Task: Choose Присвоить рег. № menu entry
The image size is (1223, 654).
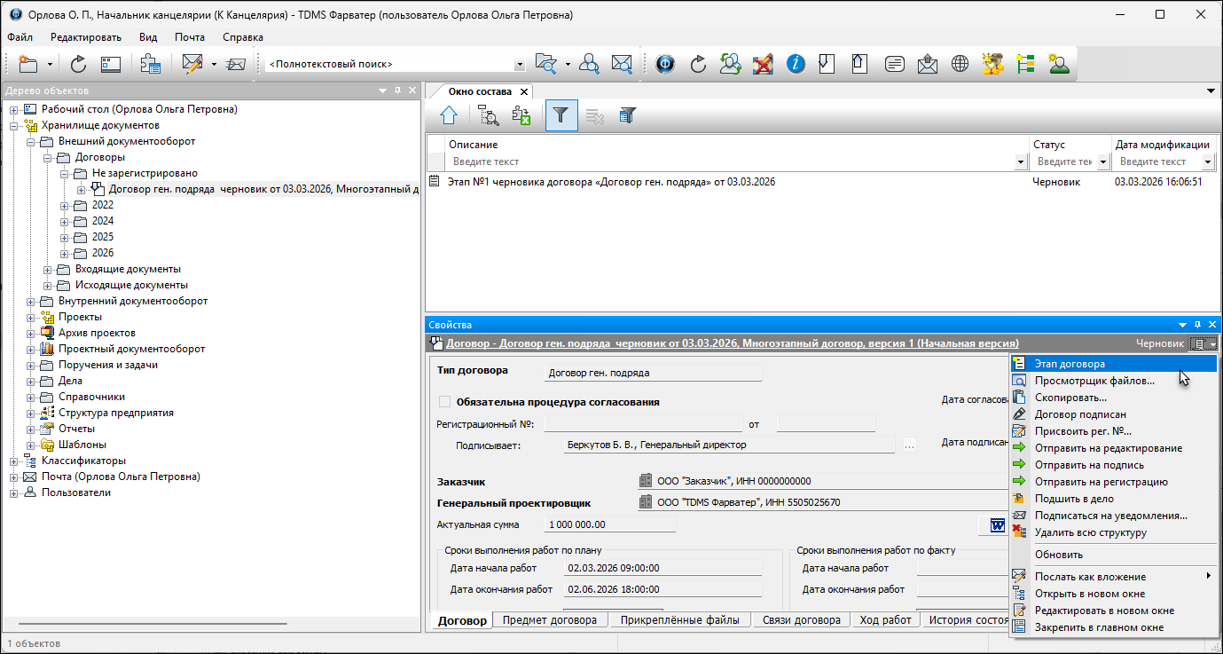Action: (1083, 431)
